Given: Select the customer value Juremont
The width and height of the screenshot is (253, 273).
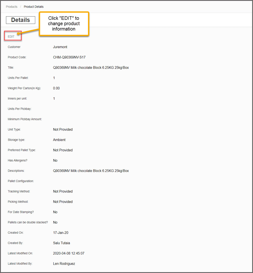Looking at the screenshot, I should coord(60,47).
